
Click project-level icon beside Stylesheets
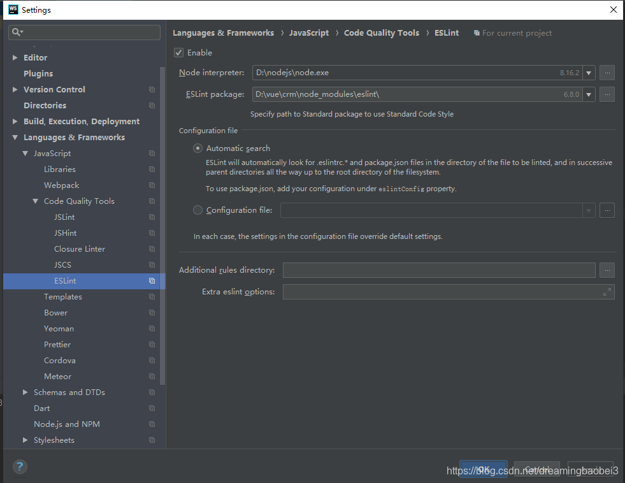[x=152, y=440]
